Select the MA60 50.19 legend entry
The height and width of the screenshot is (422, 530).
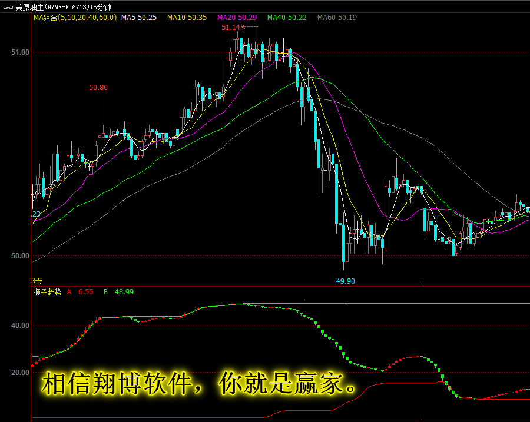click(337, 18)
